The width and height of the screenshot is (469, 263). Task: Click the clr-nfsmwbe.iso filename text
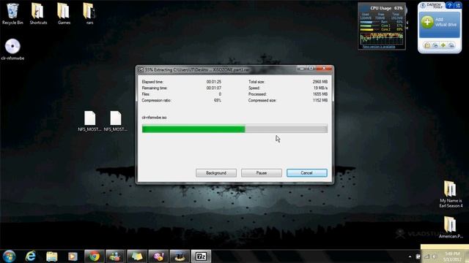pos(154,118)
